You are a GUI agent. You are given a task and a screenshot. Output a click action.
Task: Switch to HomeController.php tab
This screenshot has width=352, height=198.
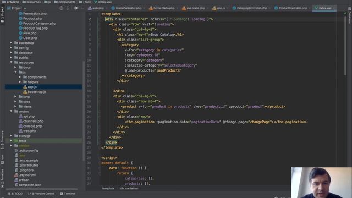pyautogui.click(x=127, y=8)
